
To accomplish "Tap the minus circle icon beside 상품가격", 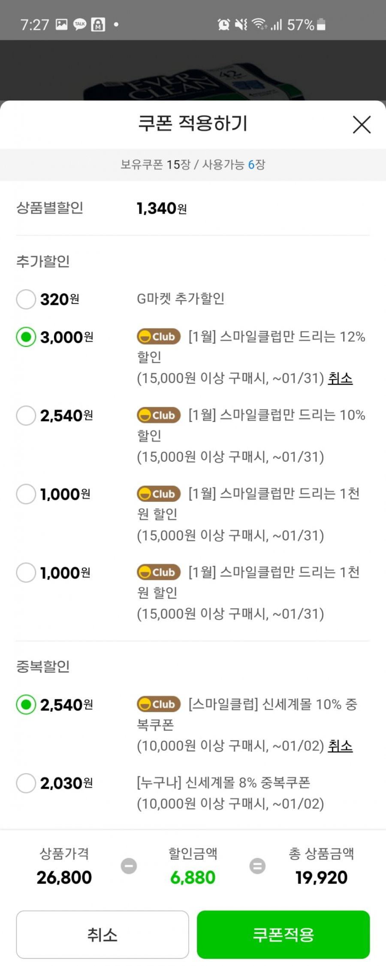I will [x=129, y=866].
